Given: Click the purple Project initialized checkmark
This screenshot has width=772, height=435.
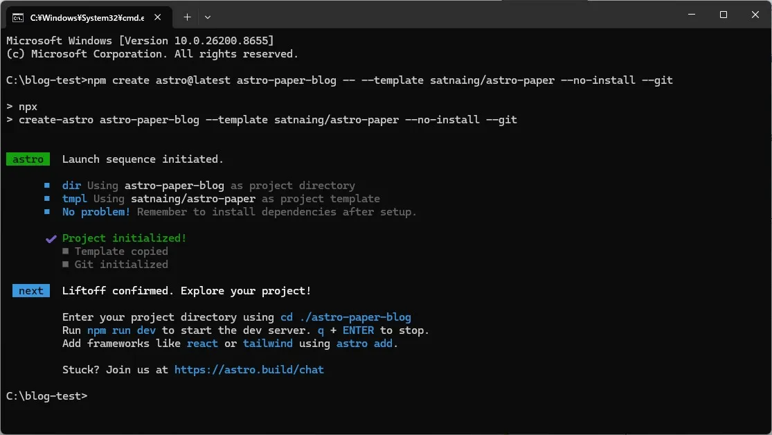Looking at the screenshot, I should [51, 239].
